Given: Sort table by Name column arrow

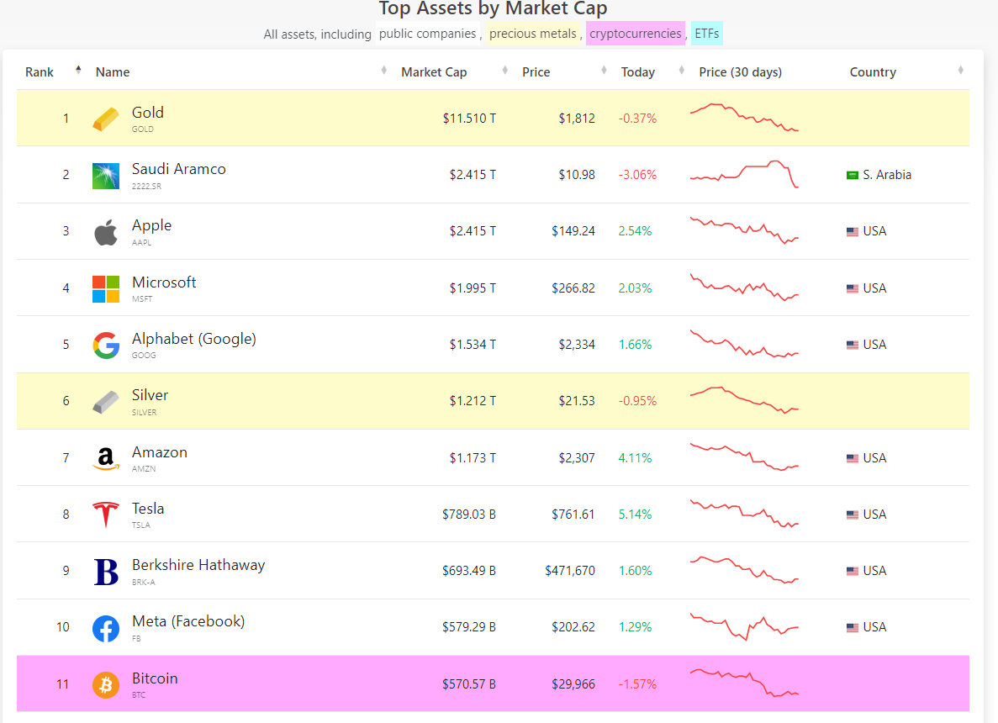Looking at the screenshot, I should (x=383, y=70).
